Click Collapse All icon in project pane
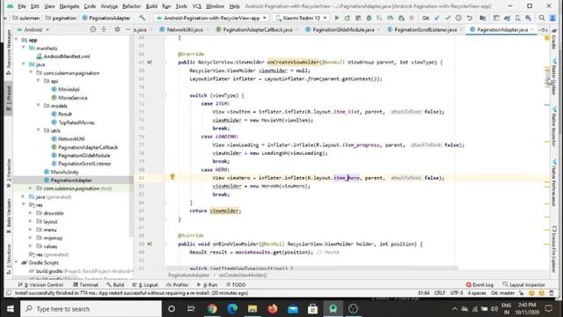Viewport: 563px width, 317px height. click(104, 29)
